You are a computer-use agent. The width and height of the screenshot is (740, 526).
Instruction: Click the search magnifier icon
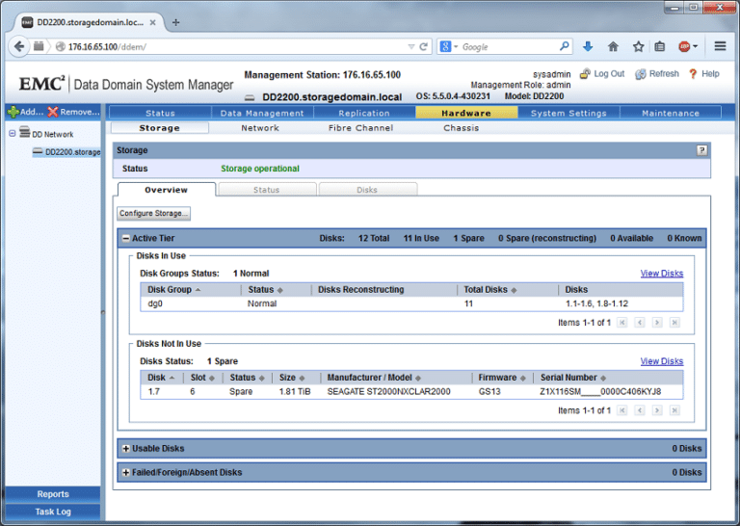coord(564,46)
